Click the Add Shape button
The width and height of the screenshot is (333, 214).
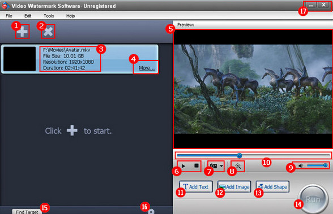tap(272, 187)
